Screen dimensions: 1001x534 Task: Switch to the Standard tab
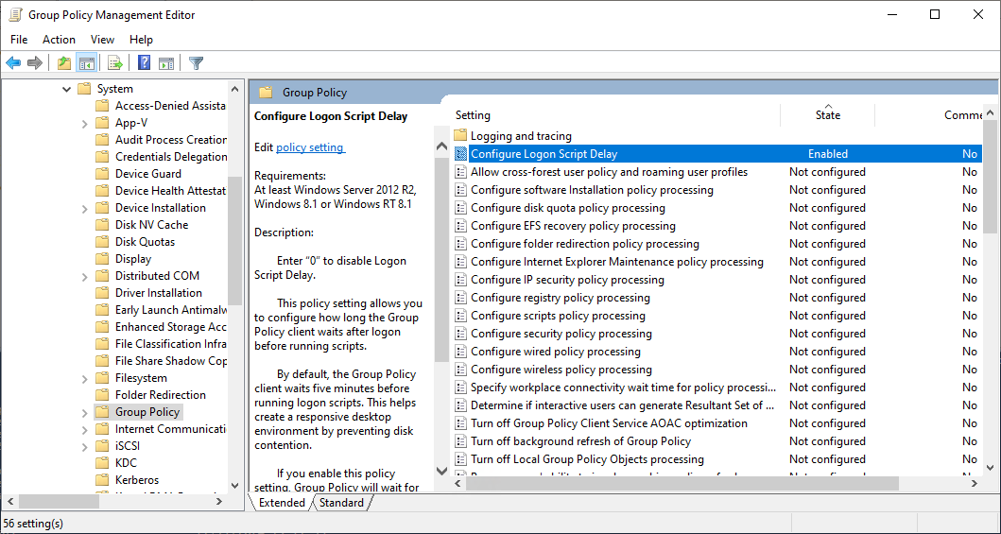coord(341,503)
